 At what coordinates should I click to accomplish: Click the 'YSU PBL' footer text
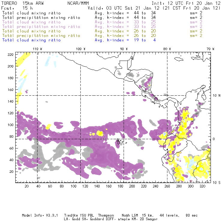click(87, 215)
